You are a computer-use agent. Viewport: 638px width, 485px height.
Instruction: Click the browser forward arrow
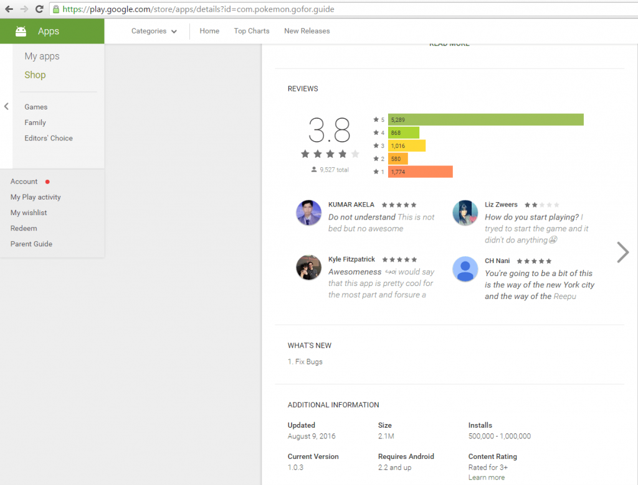click(24, 9)
